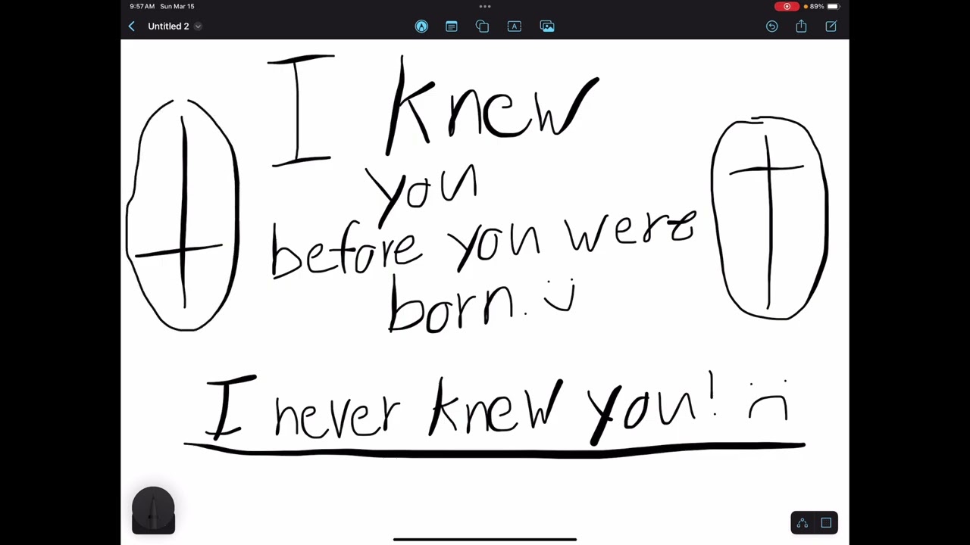Open multitasking three-dot menu at top
This screenshot has height=545, width=970.
coord(485,7)
